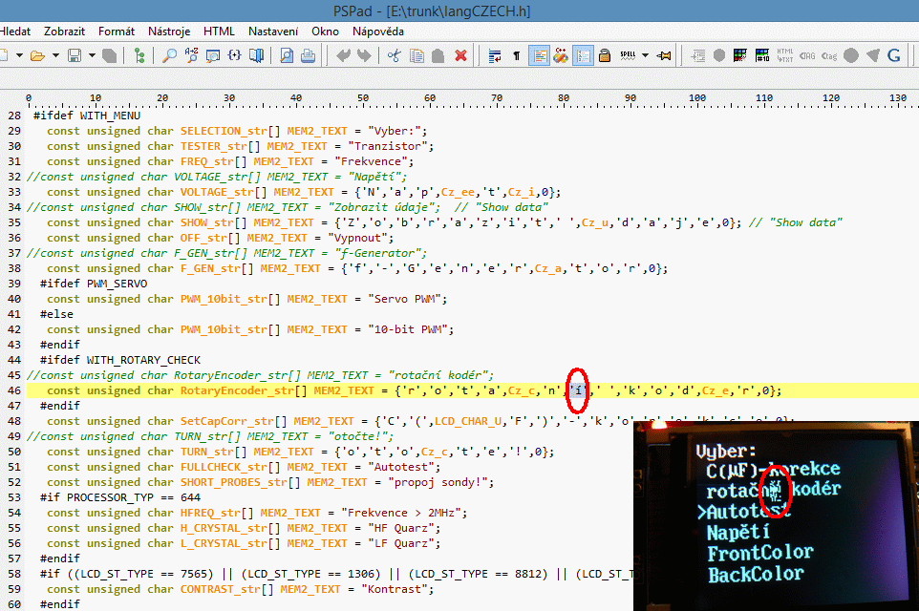Open Find with the magnifying glass icon

tap(169, 55)
